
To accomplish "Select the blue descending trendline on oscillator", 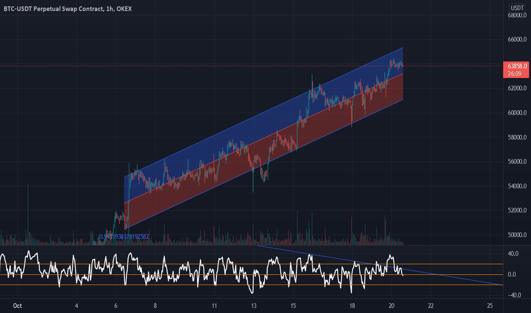I will pyautogui.click(x=380, y=265).
